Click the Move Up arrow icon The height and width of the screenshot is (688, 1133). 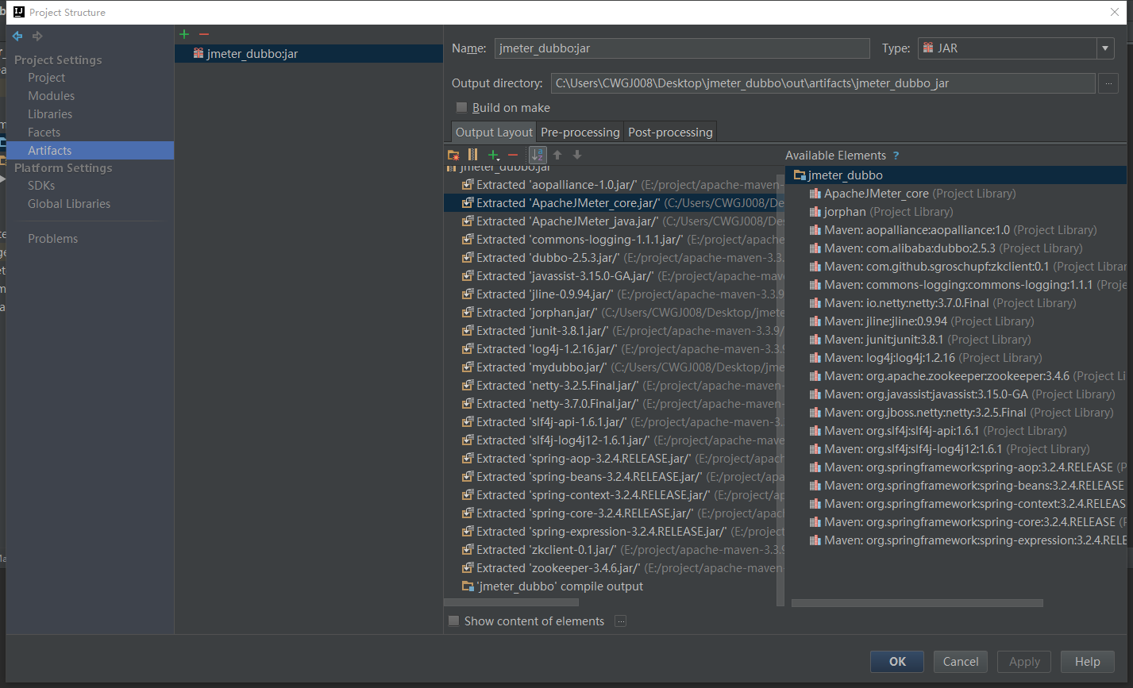coord(557,156)
